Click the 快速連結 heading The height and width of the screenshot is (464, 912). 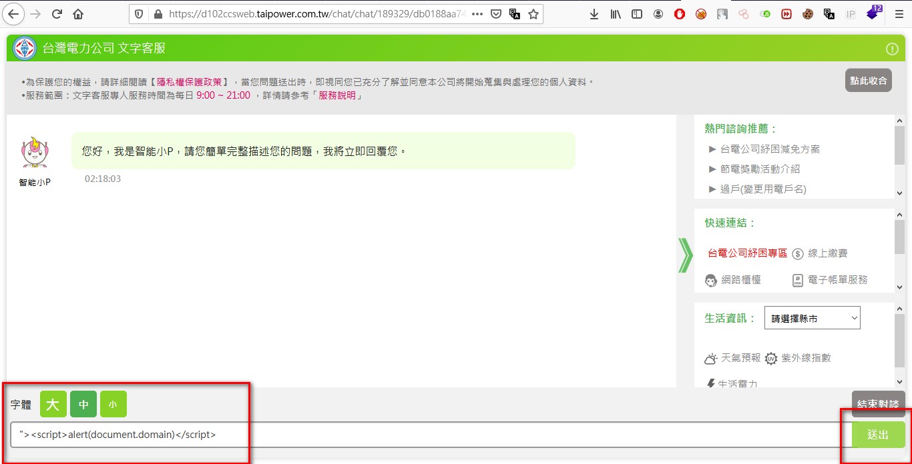click(730, 223)
